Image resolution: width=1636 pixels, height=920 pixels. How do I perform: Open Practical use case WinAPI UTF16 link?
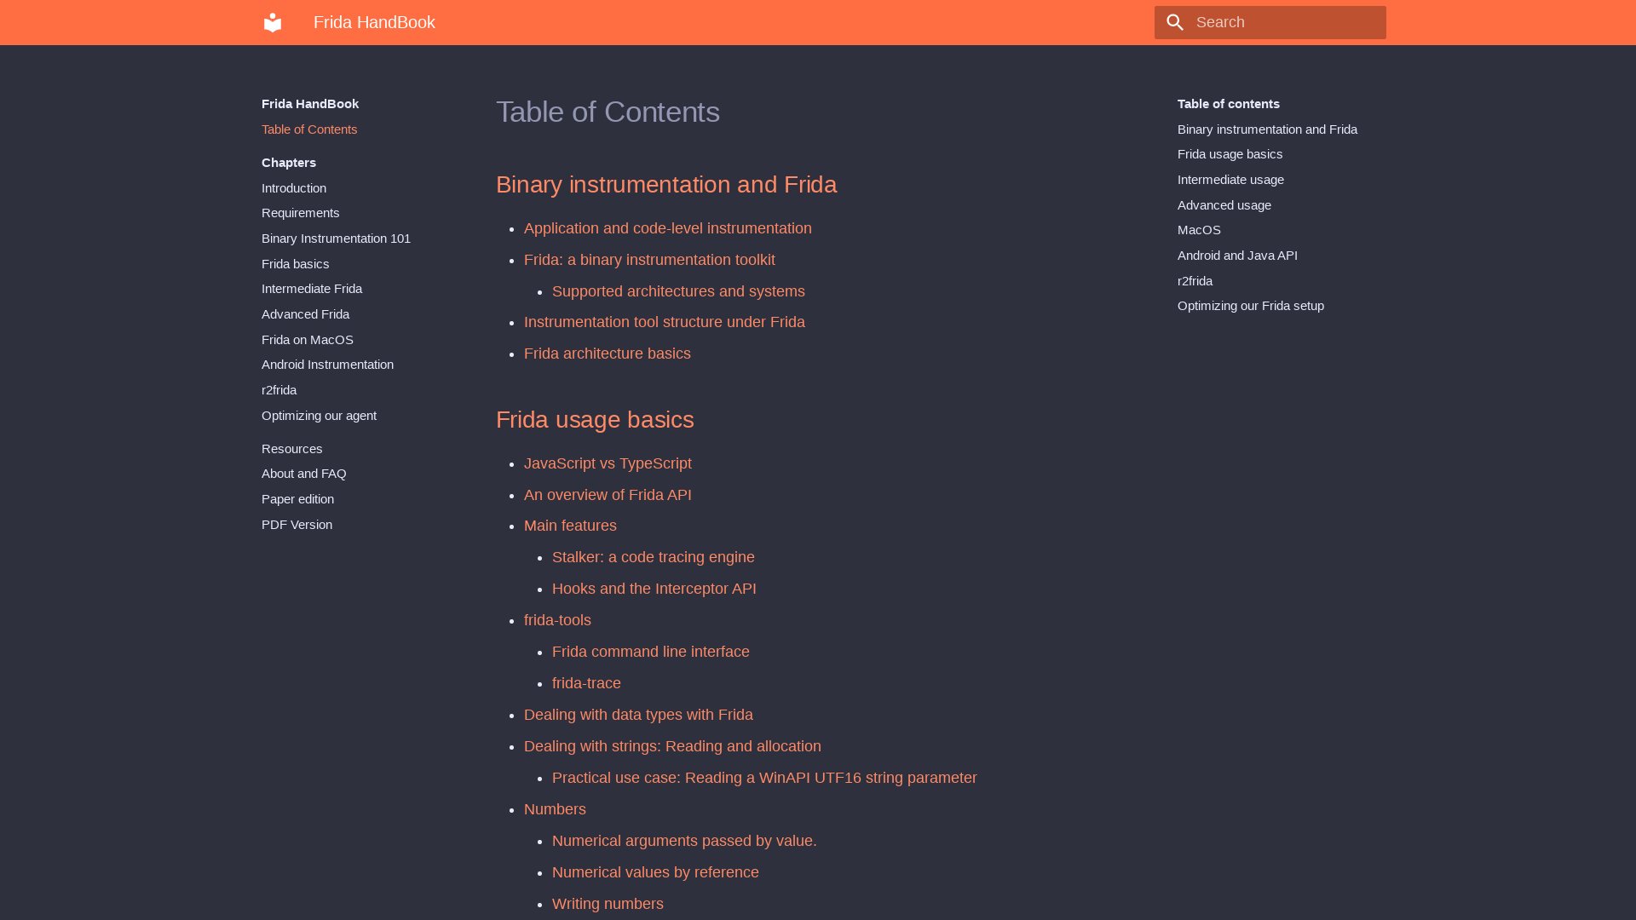[764, 778]
